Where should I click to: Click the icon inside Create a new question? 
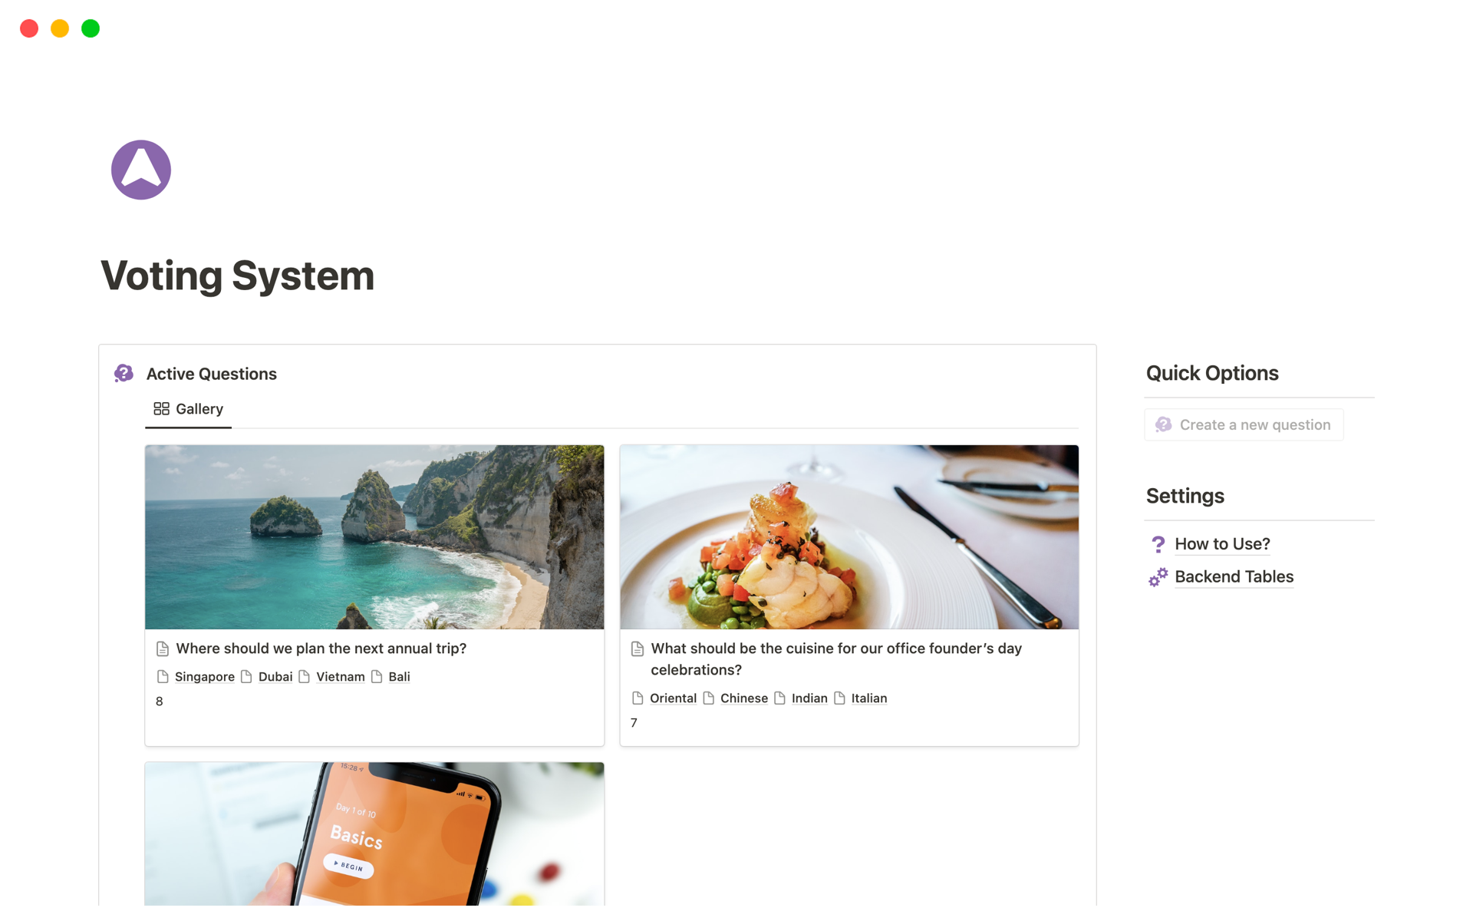click(1163, 425)
